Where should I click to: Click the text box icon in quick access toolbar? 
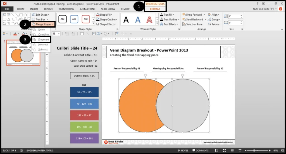click(x=94, y=34)
